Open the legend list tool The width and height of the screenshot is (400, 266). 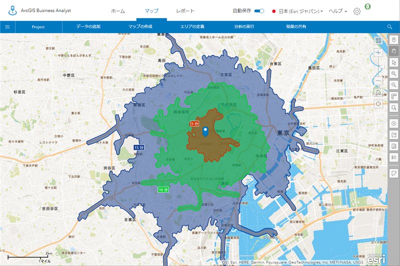(x=394, y=157)
